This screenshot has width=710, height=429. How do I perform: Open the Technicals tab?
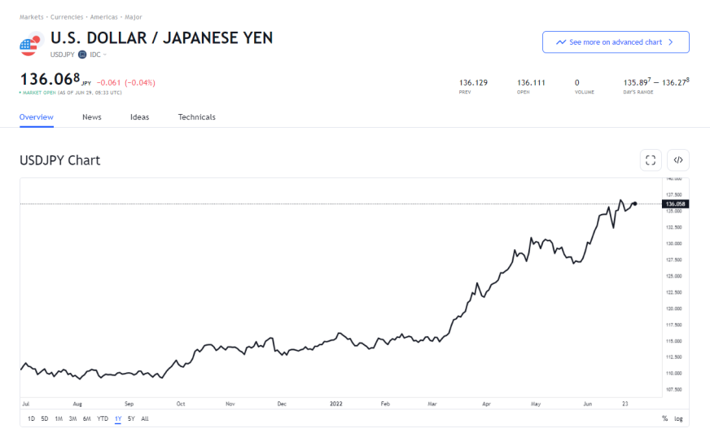click(x=196, y=117)
